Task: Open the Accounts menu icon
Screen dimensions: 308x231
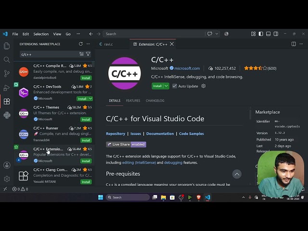Action: [x=7, y=165]
